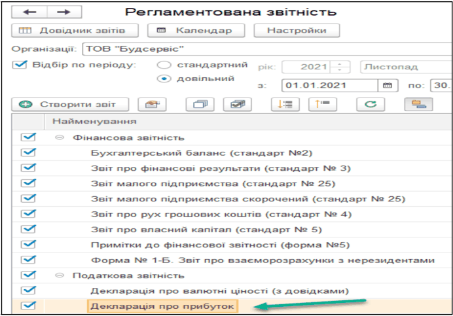
Task: Uncheck Відбір по періоду checkbox
Action: [20, 64]
